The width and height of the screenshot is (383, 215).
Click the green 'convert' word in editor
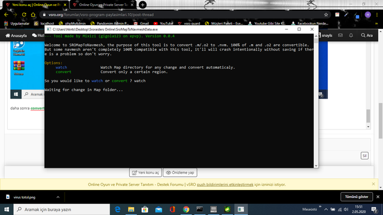click(x=37, y=108)
